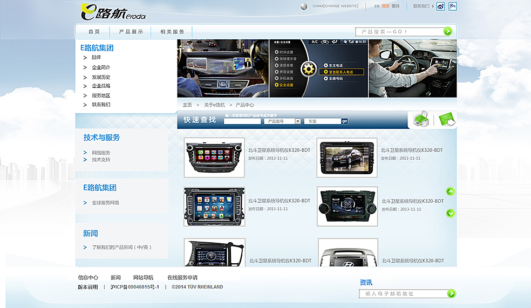The width and height of the screenshot is (531, 308).
Task: Open 网站导航 in the footer
Action: [x=143, y=278]
